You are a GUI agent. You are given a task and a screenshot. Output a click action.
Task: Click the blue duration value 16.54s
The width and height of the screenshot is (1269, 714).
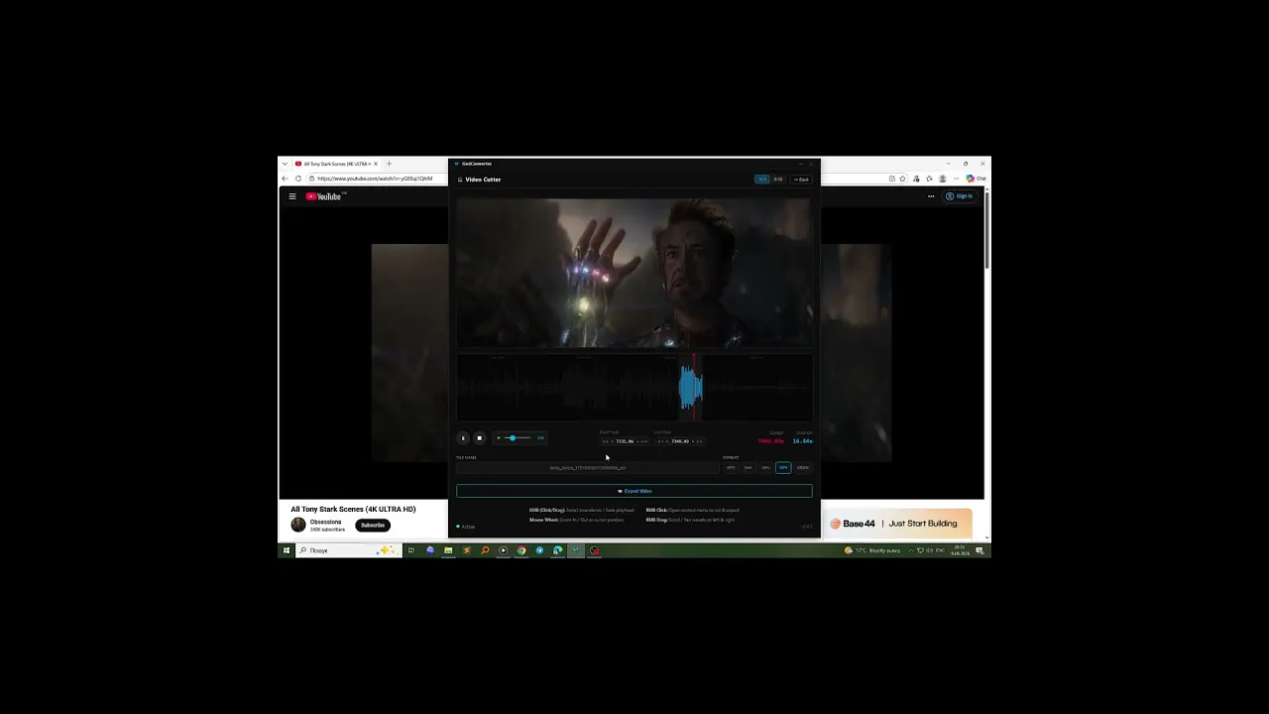point(802,441)
